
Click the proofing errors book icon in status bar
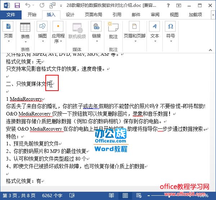[x=72, y=195]
